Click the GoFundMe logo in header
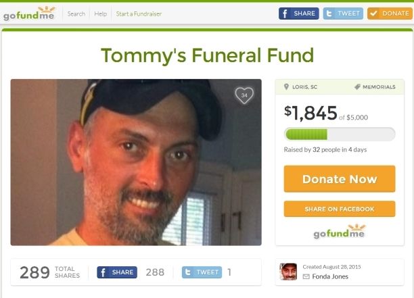 pyautogui.click(x=29, y=14)
